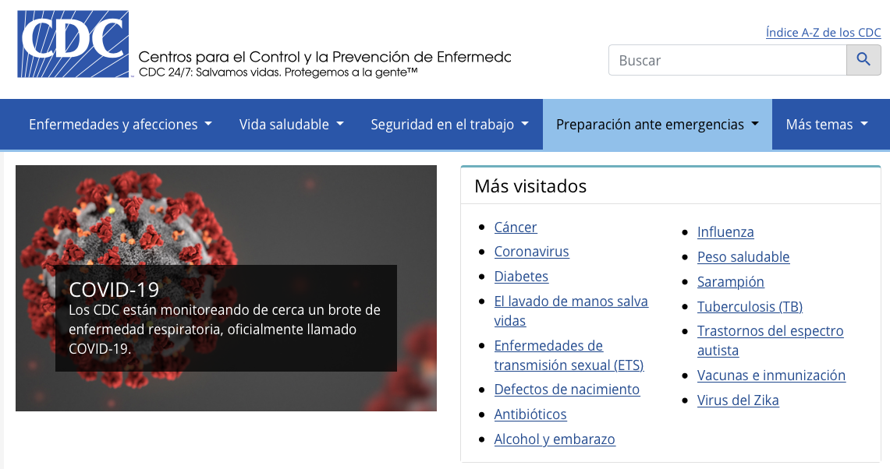The width and height of the screenshot is (890, 469).
Task: Open the Seguridad en el trabajo menu
Action: tap(449, 124)
